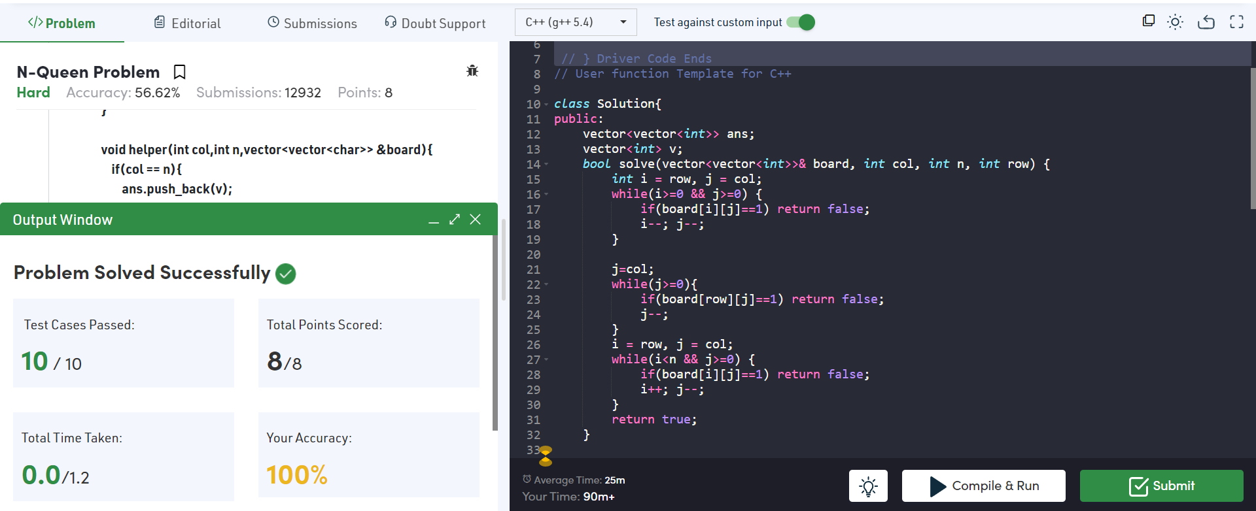Click the reset code icon
This screenshot has height=511, width=1256.
coord(1206,22)
